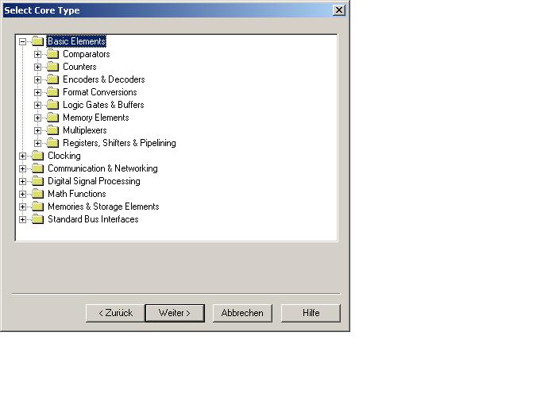The height and width of the screenshot is (417, 556).
Task: Select Memories & Storage Elements label
Action: (103, 207)
